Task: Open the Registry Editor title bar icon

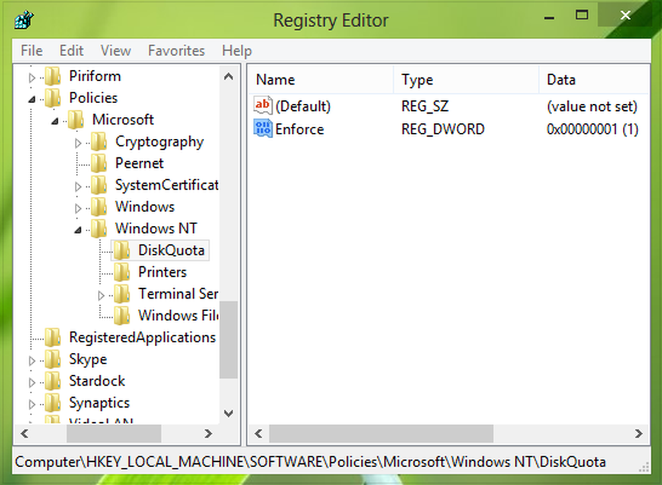Action: pyautogui.click(x=24, y=19)
